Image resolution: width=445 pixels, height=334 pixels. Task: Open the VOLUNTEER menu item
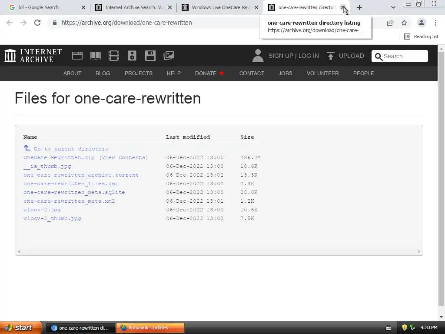323,73
